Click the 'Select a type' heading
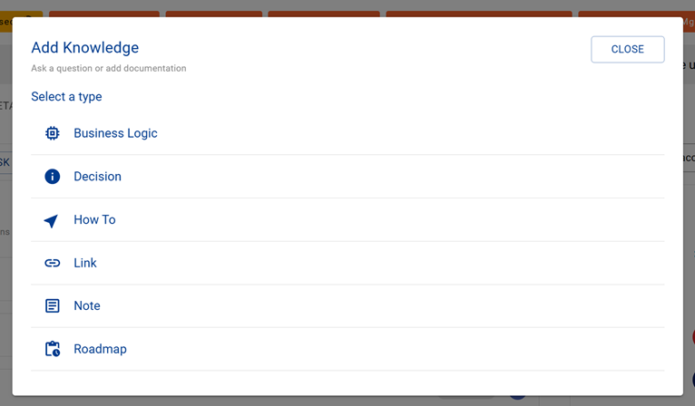695x406 pixels. coord(66,96)
